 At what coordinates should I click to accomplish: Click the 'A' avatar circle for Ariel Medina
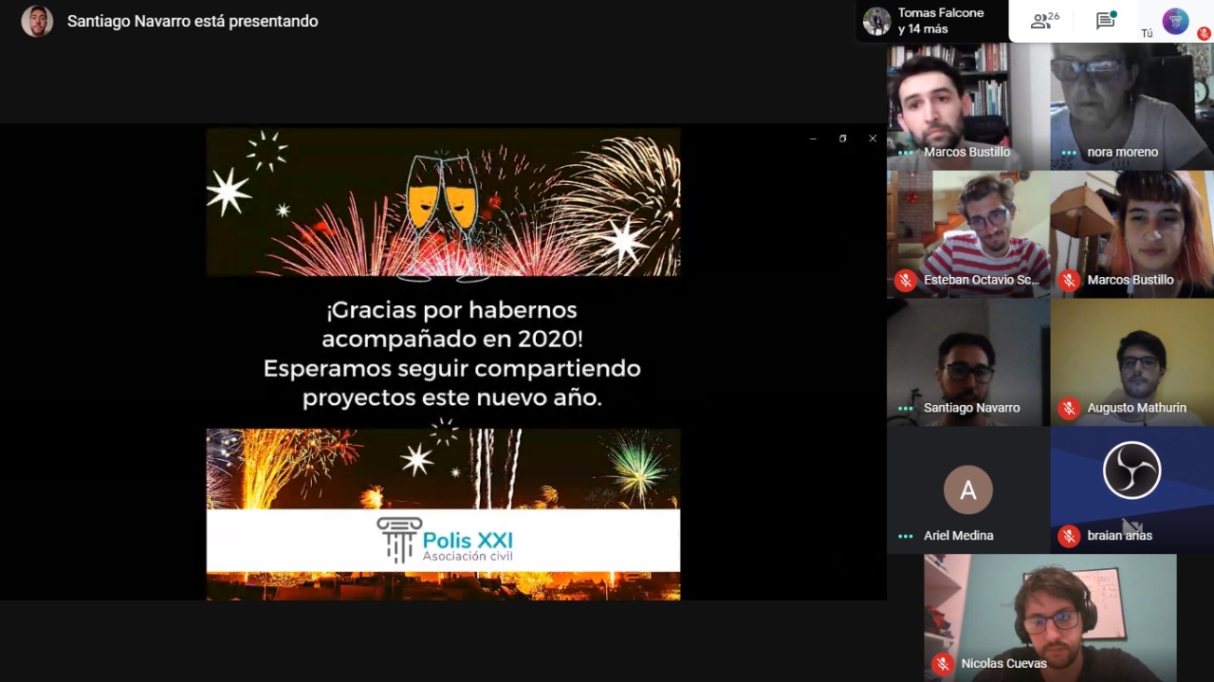tap(968, 490)
